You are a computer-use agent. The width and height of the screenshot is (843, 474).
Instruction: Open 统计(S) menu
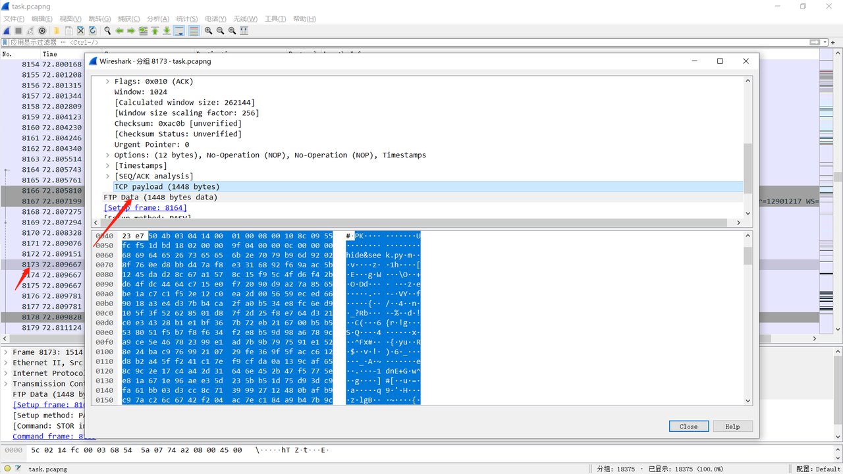pyautogui.click(x=187, y=18)
